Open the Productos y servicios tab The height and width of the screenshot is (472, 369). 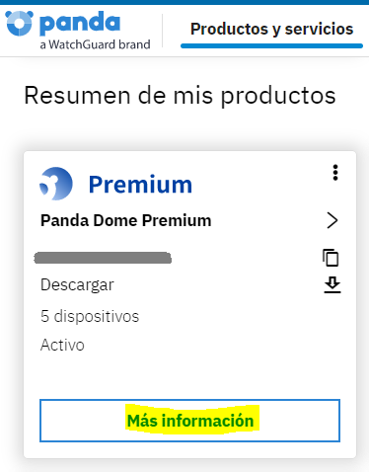(271, 30)
